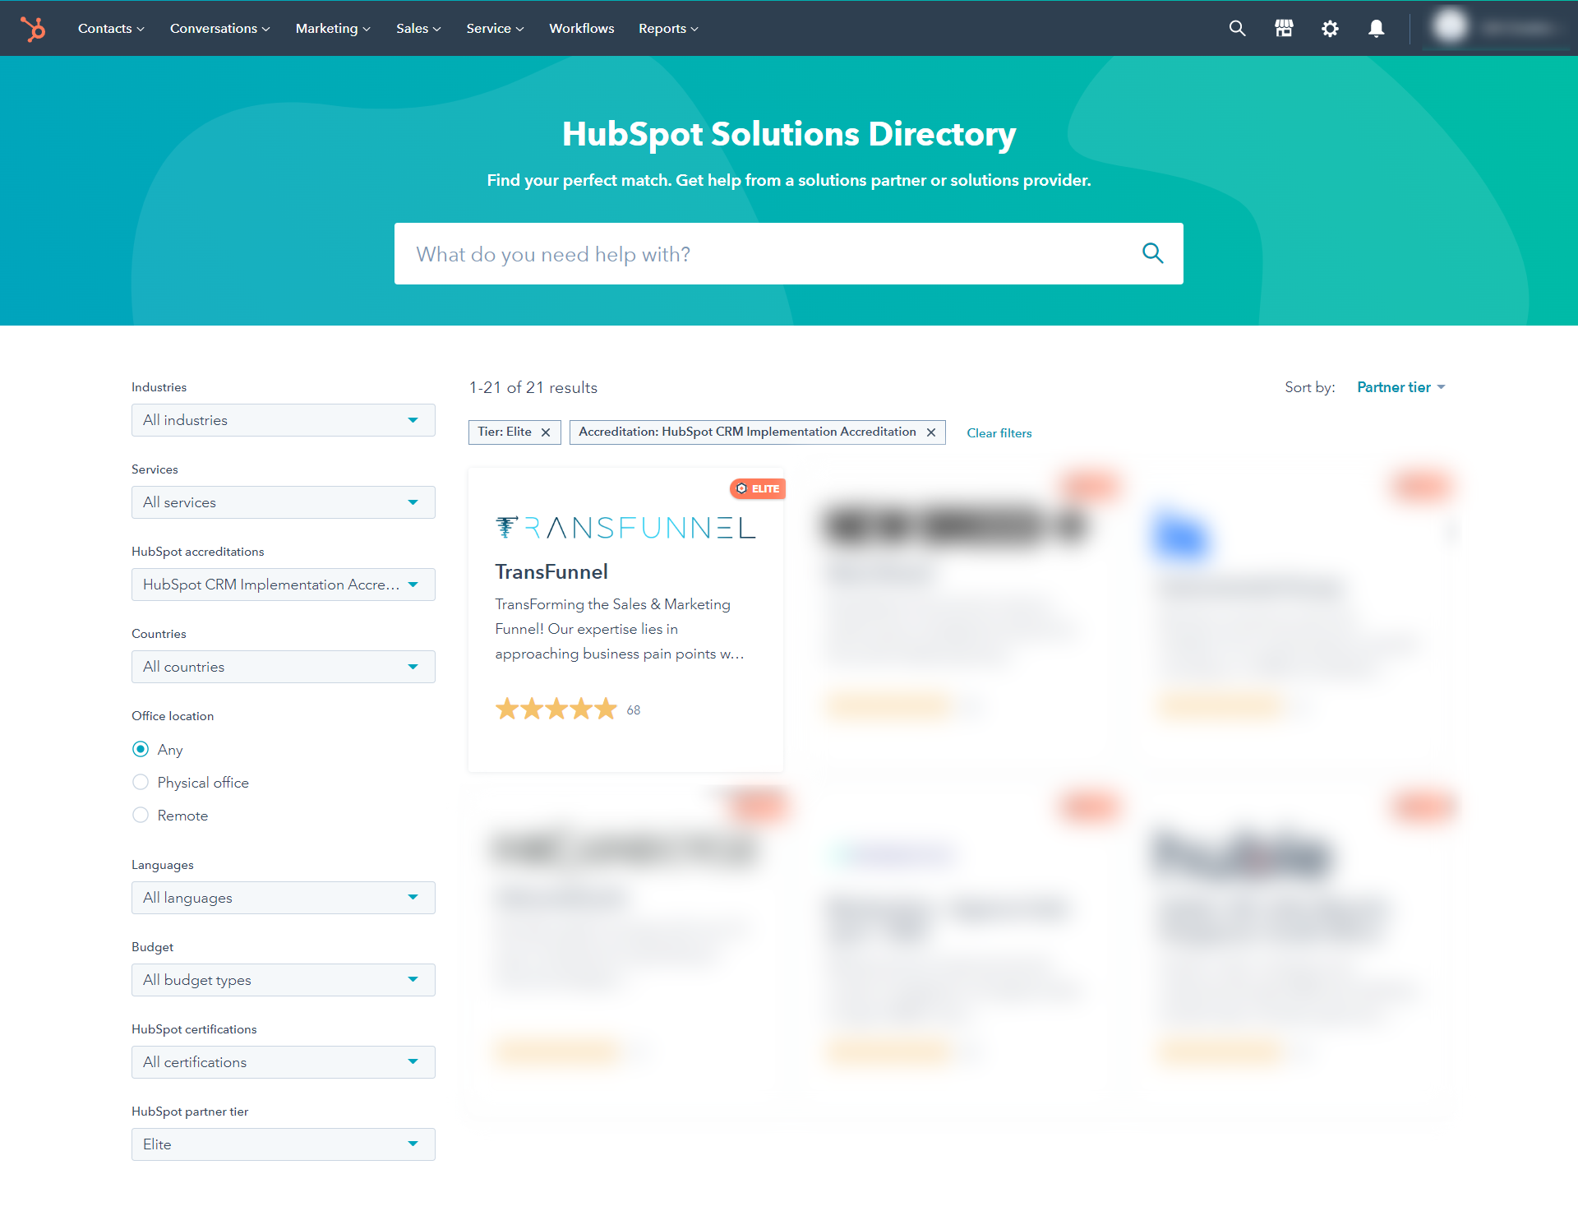This screenshot has height=1211, width=1578.
Task: Click TransFunnel's five-star rating
Action: click(x=556, y=709)
